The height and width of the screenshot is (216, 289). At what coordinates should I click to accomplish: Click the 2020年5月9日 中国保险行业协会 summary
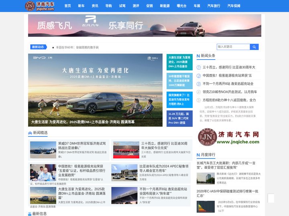point(238,206)
